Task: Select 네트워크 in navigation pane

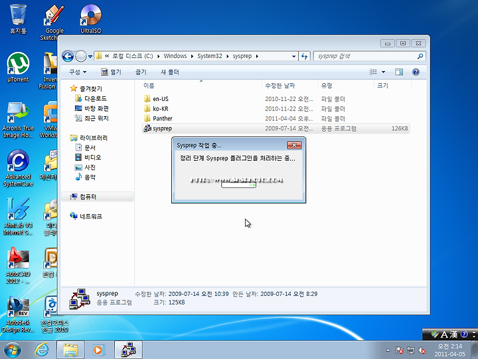Action: pos(86,216)
